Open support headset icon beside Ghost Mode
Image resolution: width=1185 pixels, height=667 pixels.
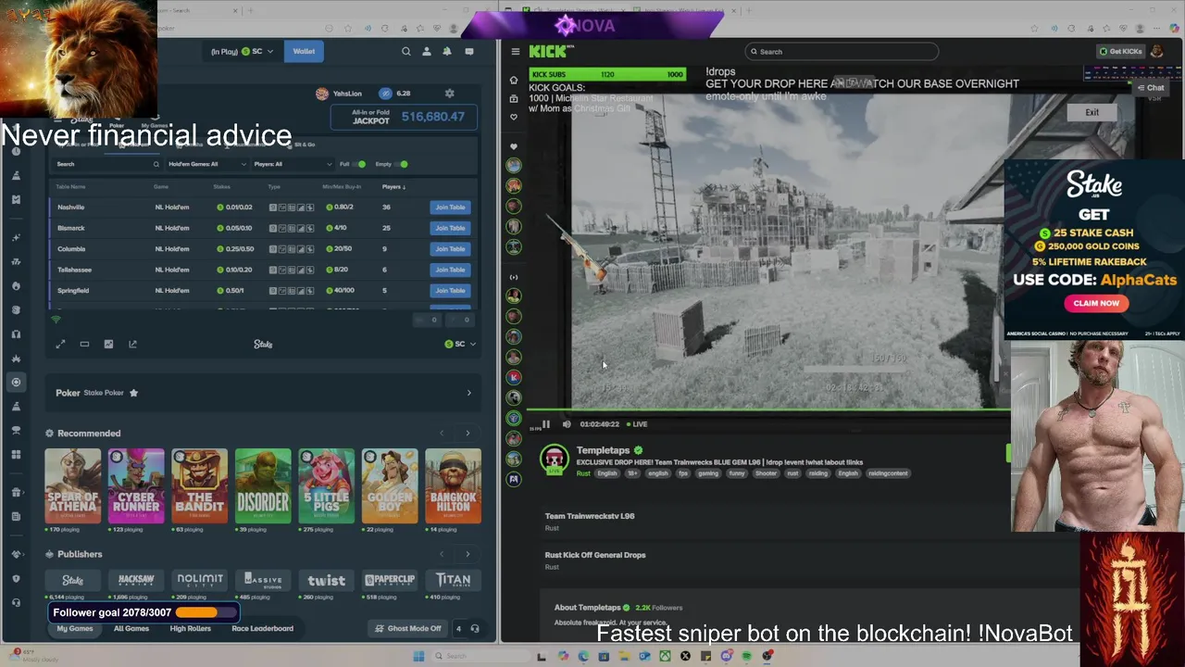click(475, 629)
